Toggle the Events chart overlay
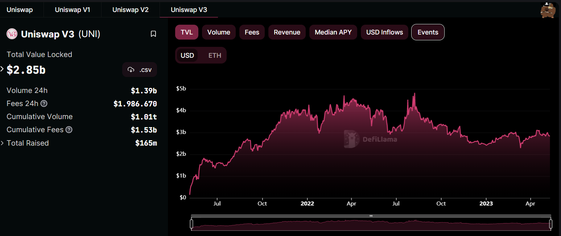This screenshot has height=236, width=561. click(x=428, y=32)
